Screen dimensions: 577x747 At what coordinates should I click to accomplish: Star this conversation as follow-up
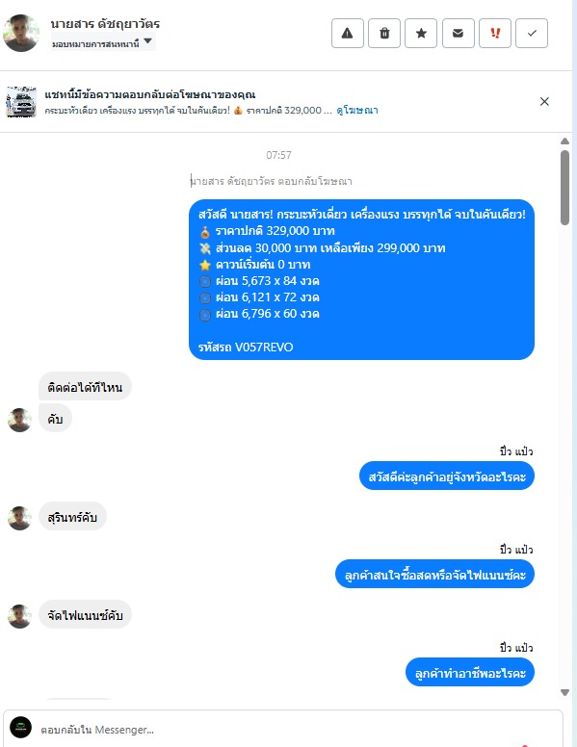[x=421, y=34]
